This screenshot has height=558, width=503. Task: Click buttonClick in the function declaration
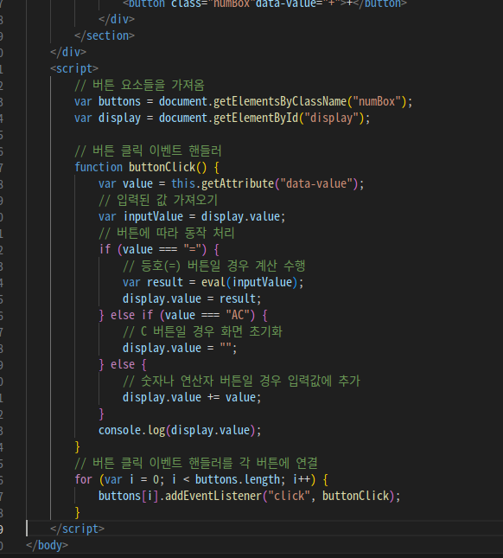click(162, 167)
